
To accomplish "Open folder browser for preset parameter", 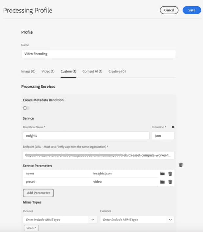I will coord(162,182).
